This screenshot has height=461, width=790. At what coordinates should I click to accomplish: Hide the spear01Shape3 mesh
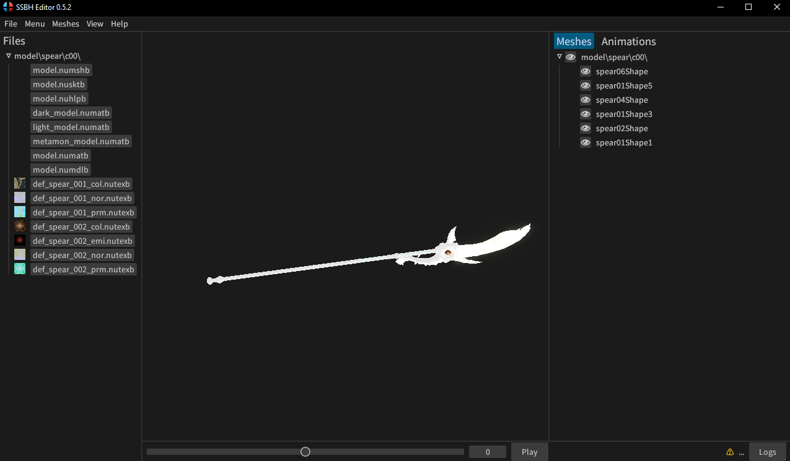(x=586, y=114)
